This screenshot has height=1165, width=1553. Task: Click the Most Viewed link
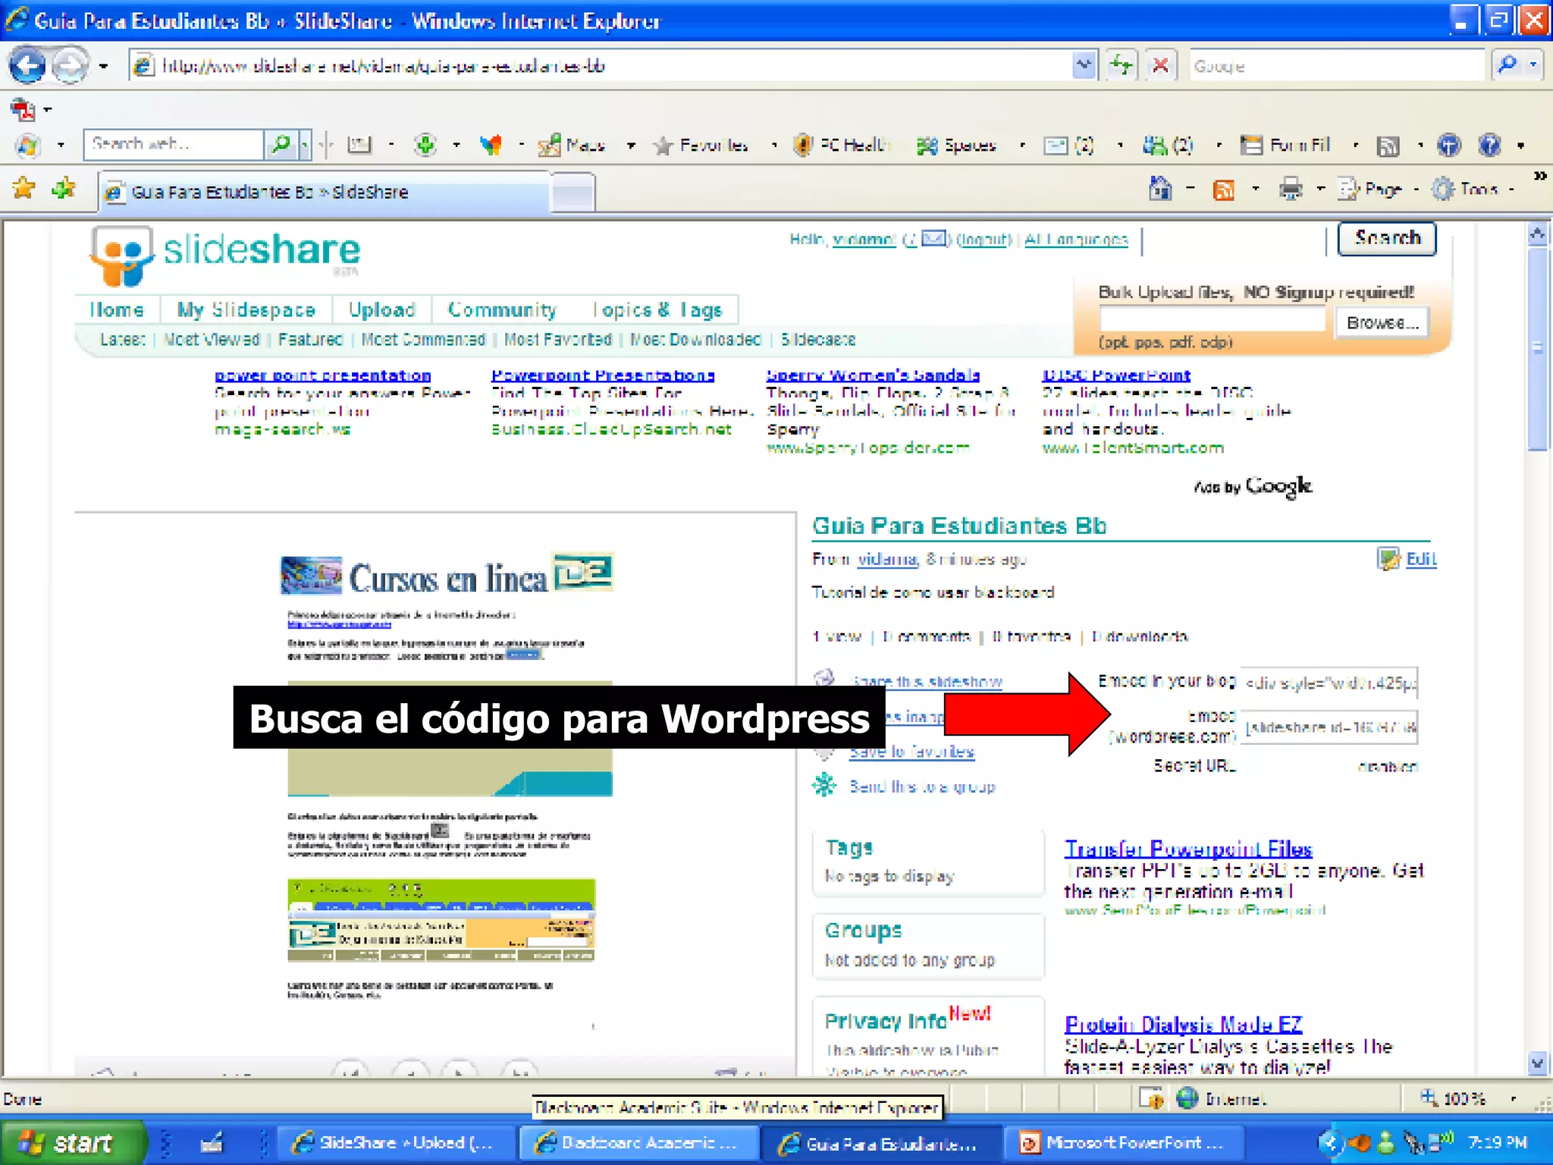tap(212, 340)
